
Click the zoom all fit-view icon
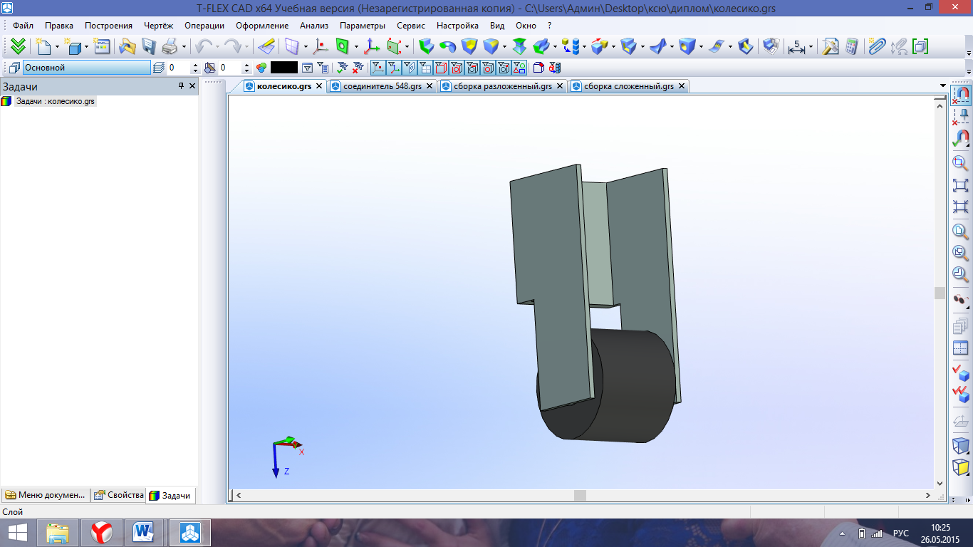pos(961,185)
